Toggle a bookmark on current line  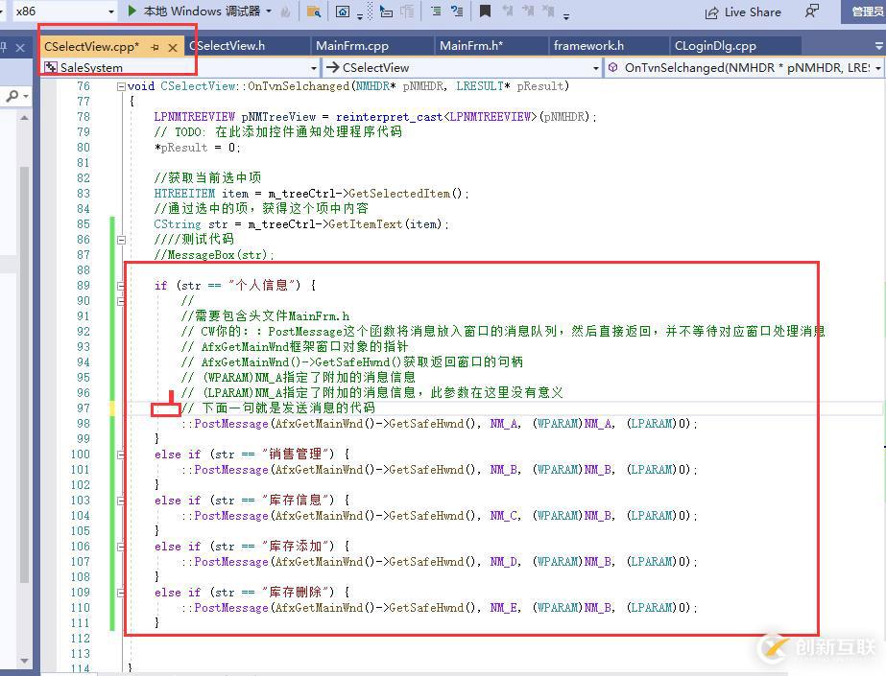485,12
